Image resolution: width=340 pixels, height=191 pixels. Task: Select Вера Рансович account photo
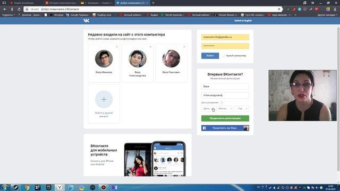tap(171, 58)
